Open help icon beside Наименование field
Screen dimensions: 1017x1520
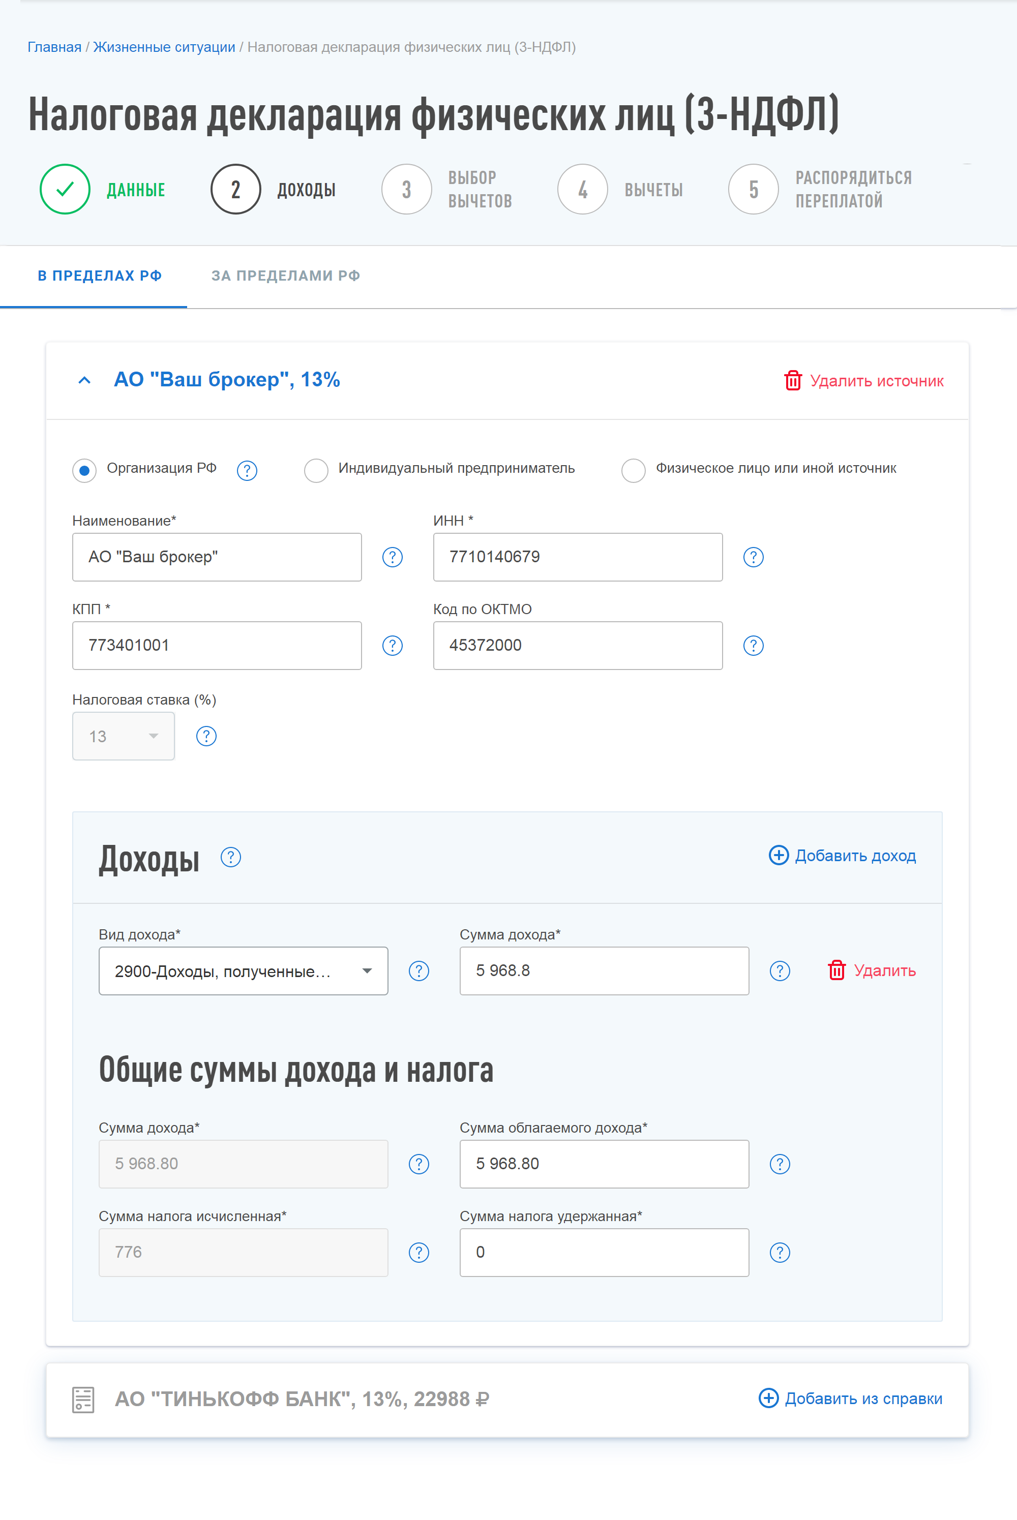coord(393,557)
